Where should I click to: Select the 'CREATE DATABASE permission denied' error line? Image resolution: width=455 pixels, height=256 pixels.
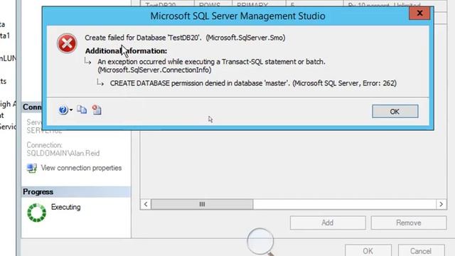pos(253,83)
